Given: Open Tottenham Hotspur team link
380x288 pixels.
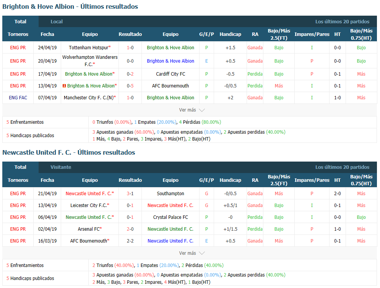Looking at the screenshot, I should (88, 48).
